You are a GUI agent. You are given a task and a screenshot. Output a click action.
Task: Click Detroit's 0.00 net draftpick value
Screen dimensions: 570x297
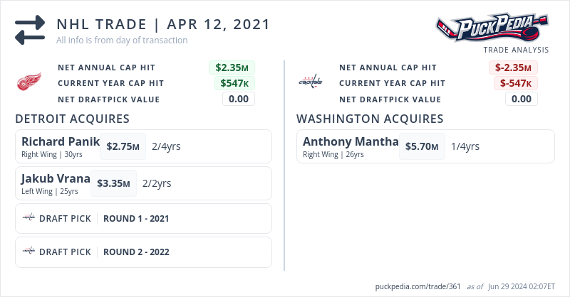[238, 99]
